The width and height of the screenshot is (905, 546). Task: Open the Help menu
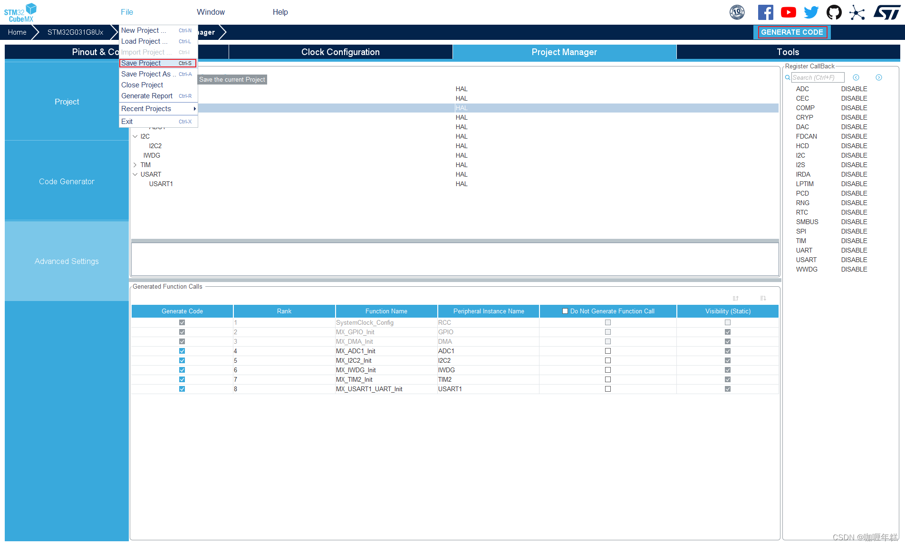(x=280, y=12)
